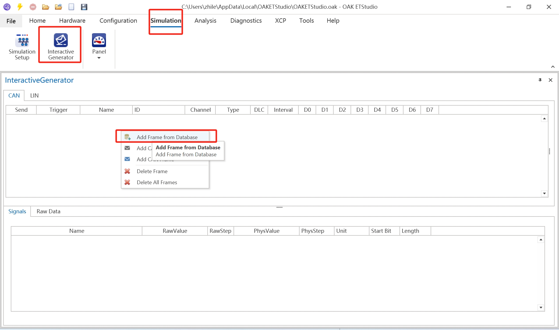Click the yellow lightning start icon
Screen dimensions: 559x330
20,7
